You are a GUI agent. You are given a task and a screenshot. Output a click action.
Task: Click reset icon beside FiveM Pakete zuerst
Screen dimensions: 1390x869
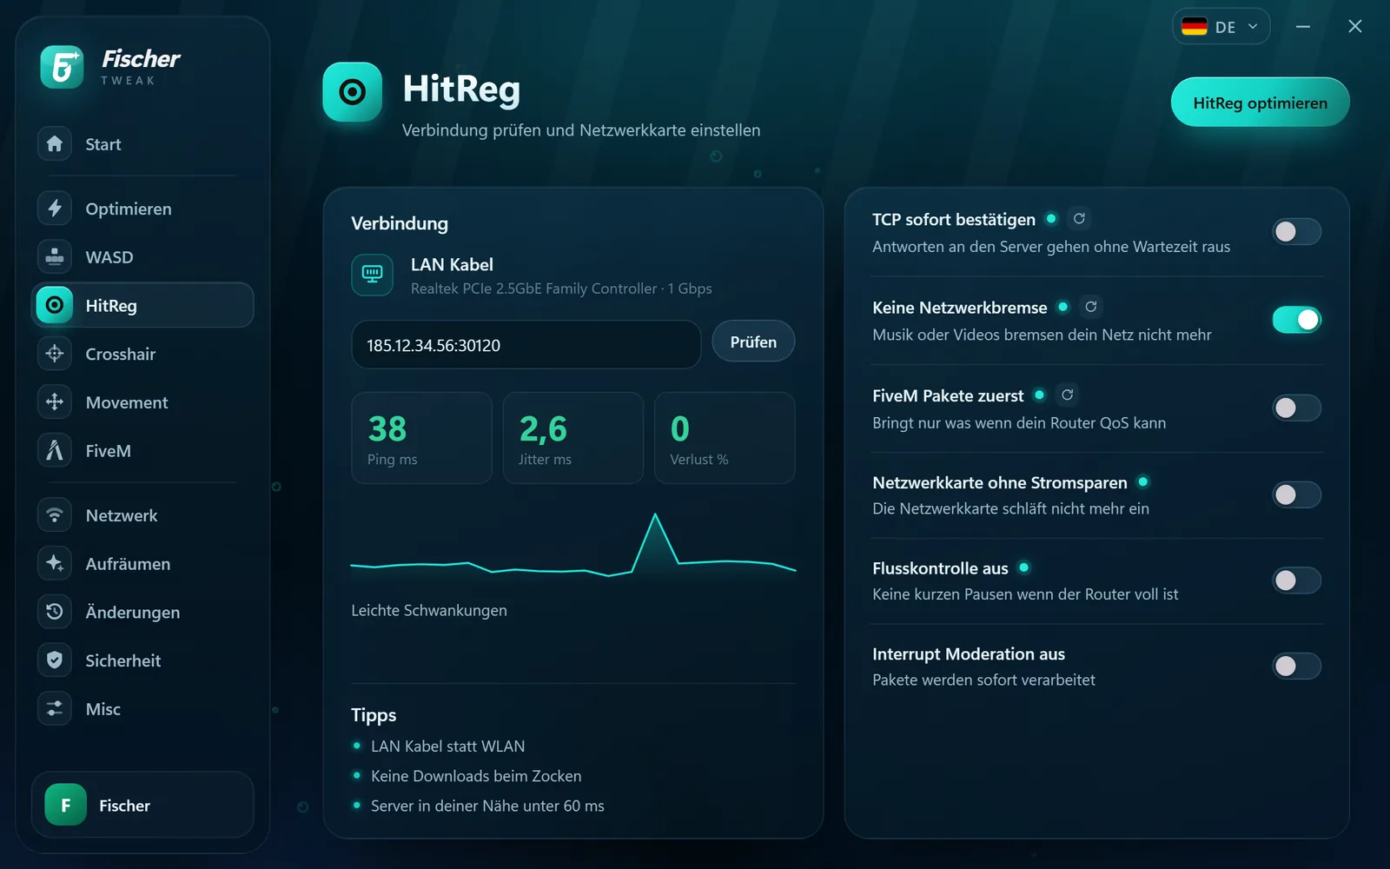point(1068,395)
